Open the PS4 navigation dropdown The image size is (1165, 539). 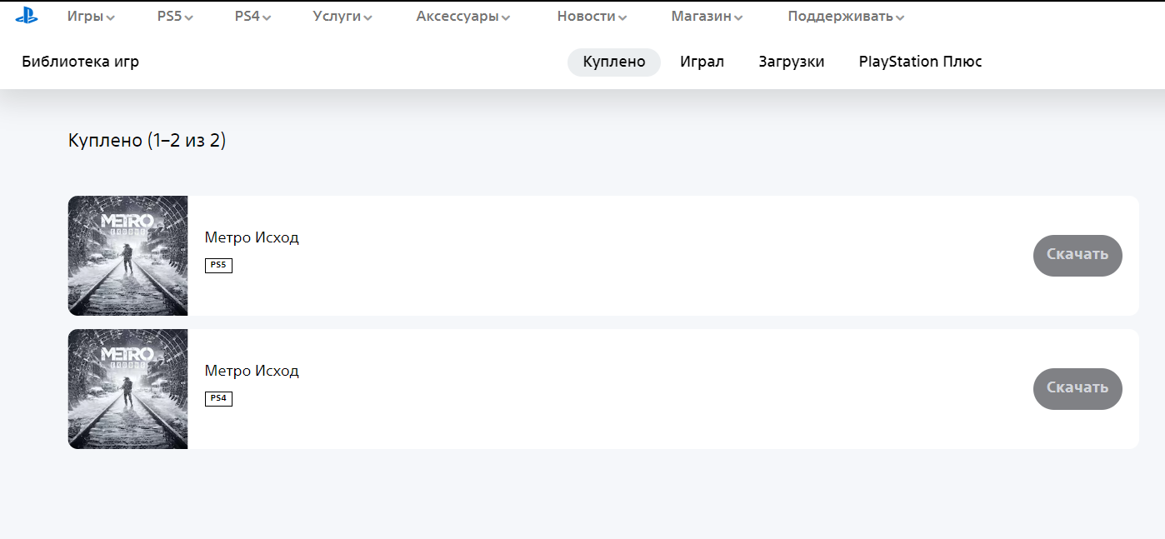pyautogui.click(x=252, y=17)
